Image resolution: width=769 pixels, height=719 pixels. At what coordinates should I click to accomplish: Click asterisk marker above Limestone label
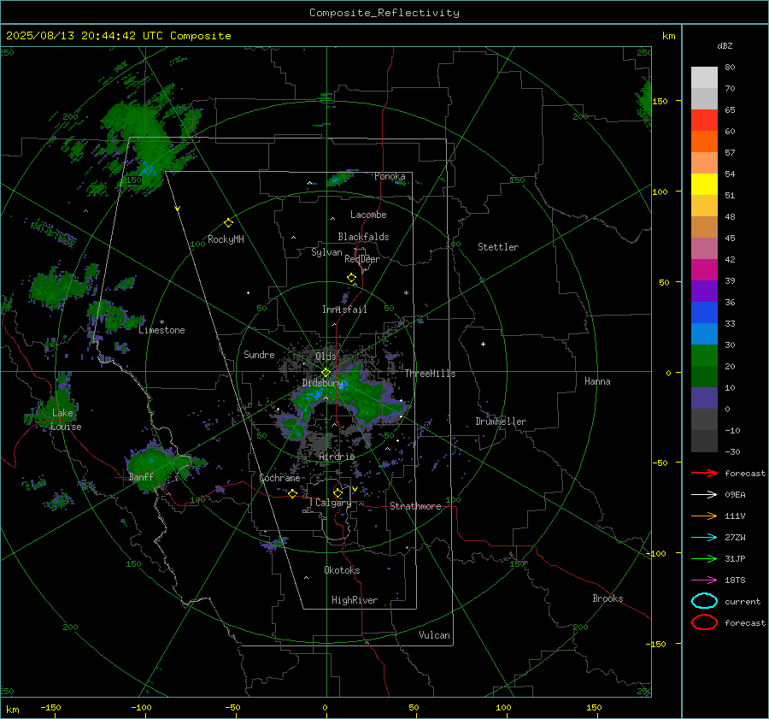pos(161,322)
